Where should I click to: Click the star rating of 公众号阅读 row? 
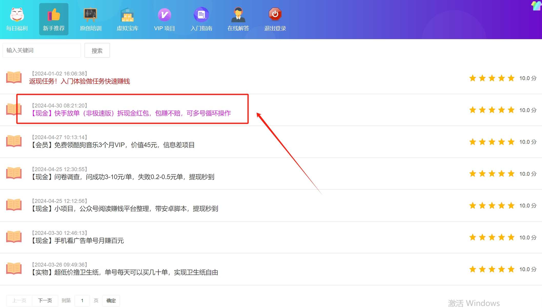(492, 205)
